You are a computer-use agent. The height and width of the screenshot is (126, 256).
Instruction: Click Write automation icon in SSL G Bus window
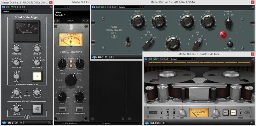pyautogui.click(x=14, y=7)
